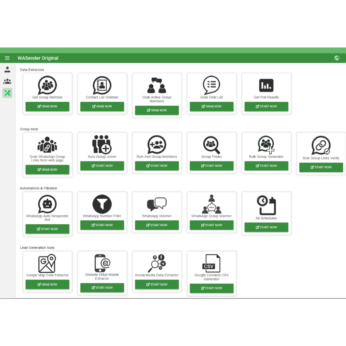Click the Get Poll Results chart icon
The height and width of the screenshot is (346, 346).
(x=266, y=85)
